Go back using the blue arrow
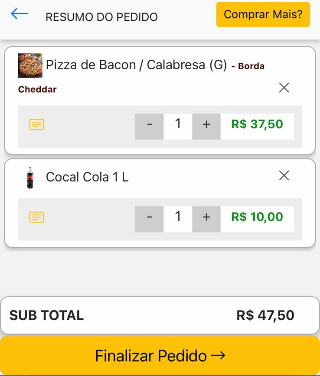Viewport: 320px width, 376px height. (20, 14)
